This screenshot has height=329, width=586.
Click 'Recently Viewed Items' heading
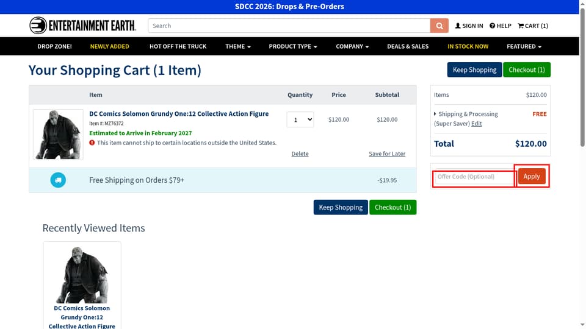coord(93,228)
